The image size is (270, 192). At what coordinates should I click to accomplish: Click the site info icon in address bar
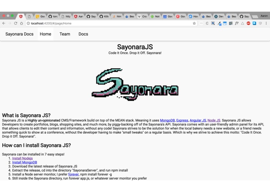coord(28,23)
